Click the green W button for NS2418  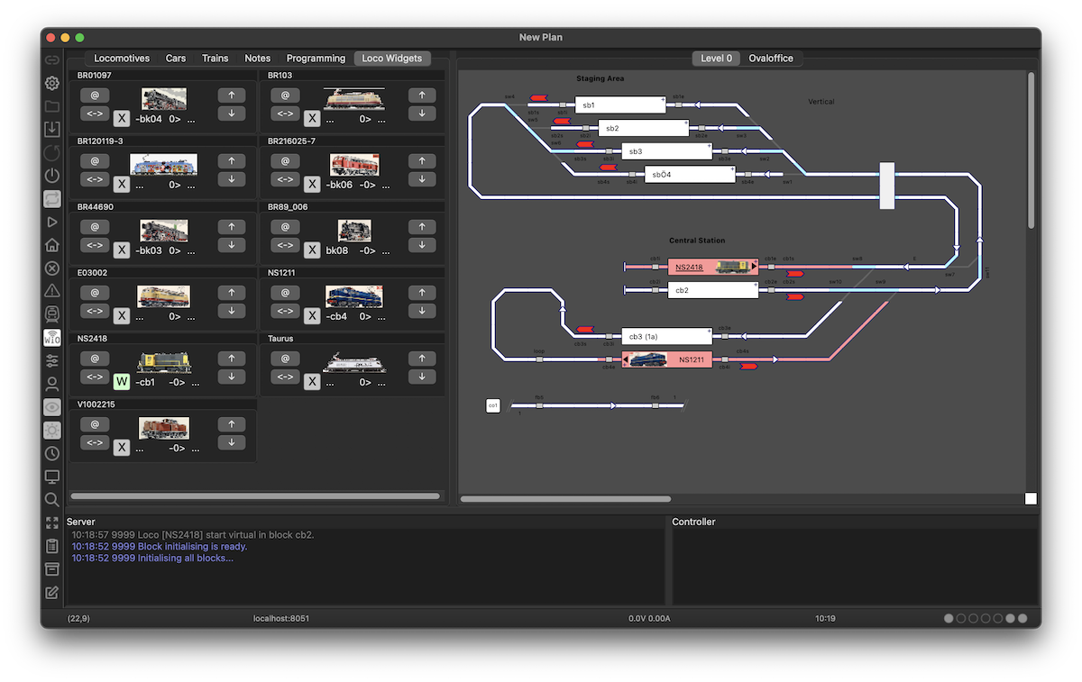click(122, 382)
